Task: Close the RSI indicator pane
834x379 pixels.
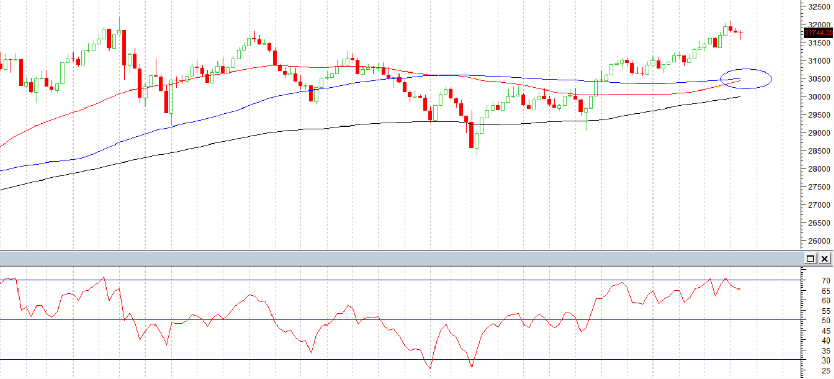Action: (824, 259)
